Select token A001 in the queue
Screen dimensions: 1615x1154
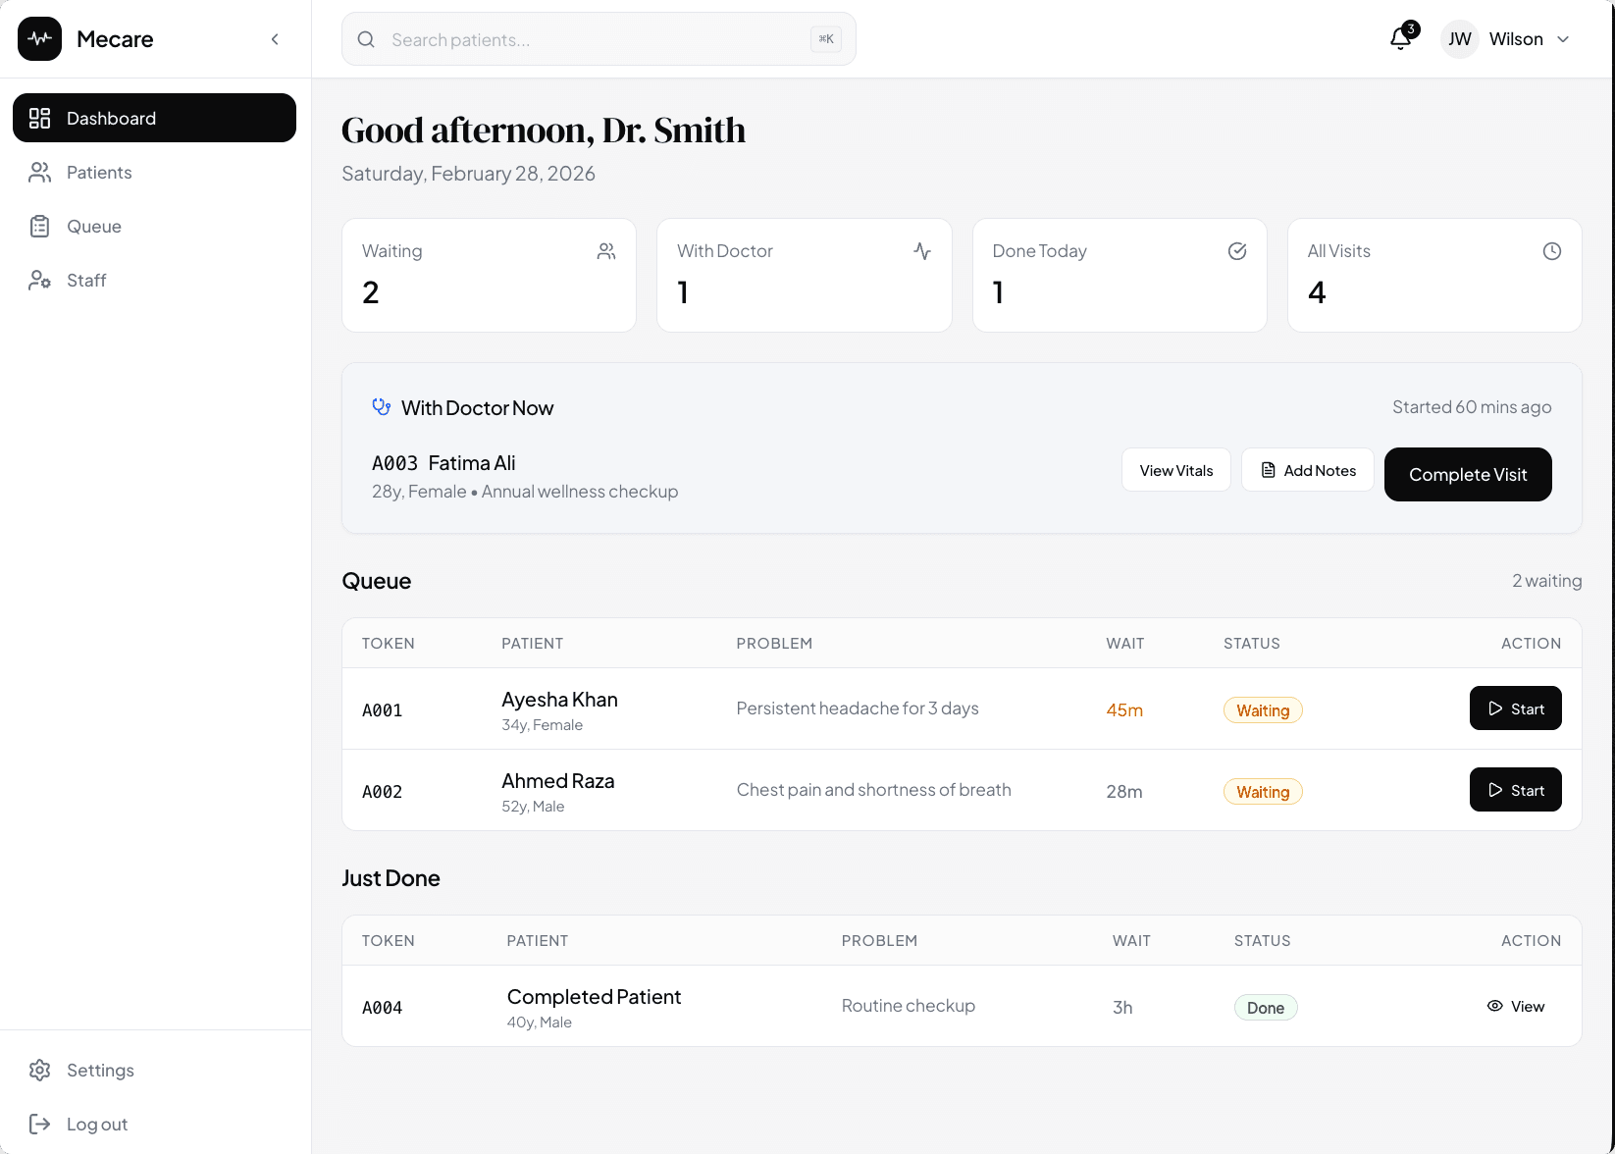(383, 710)
